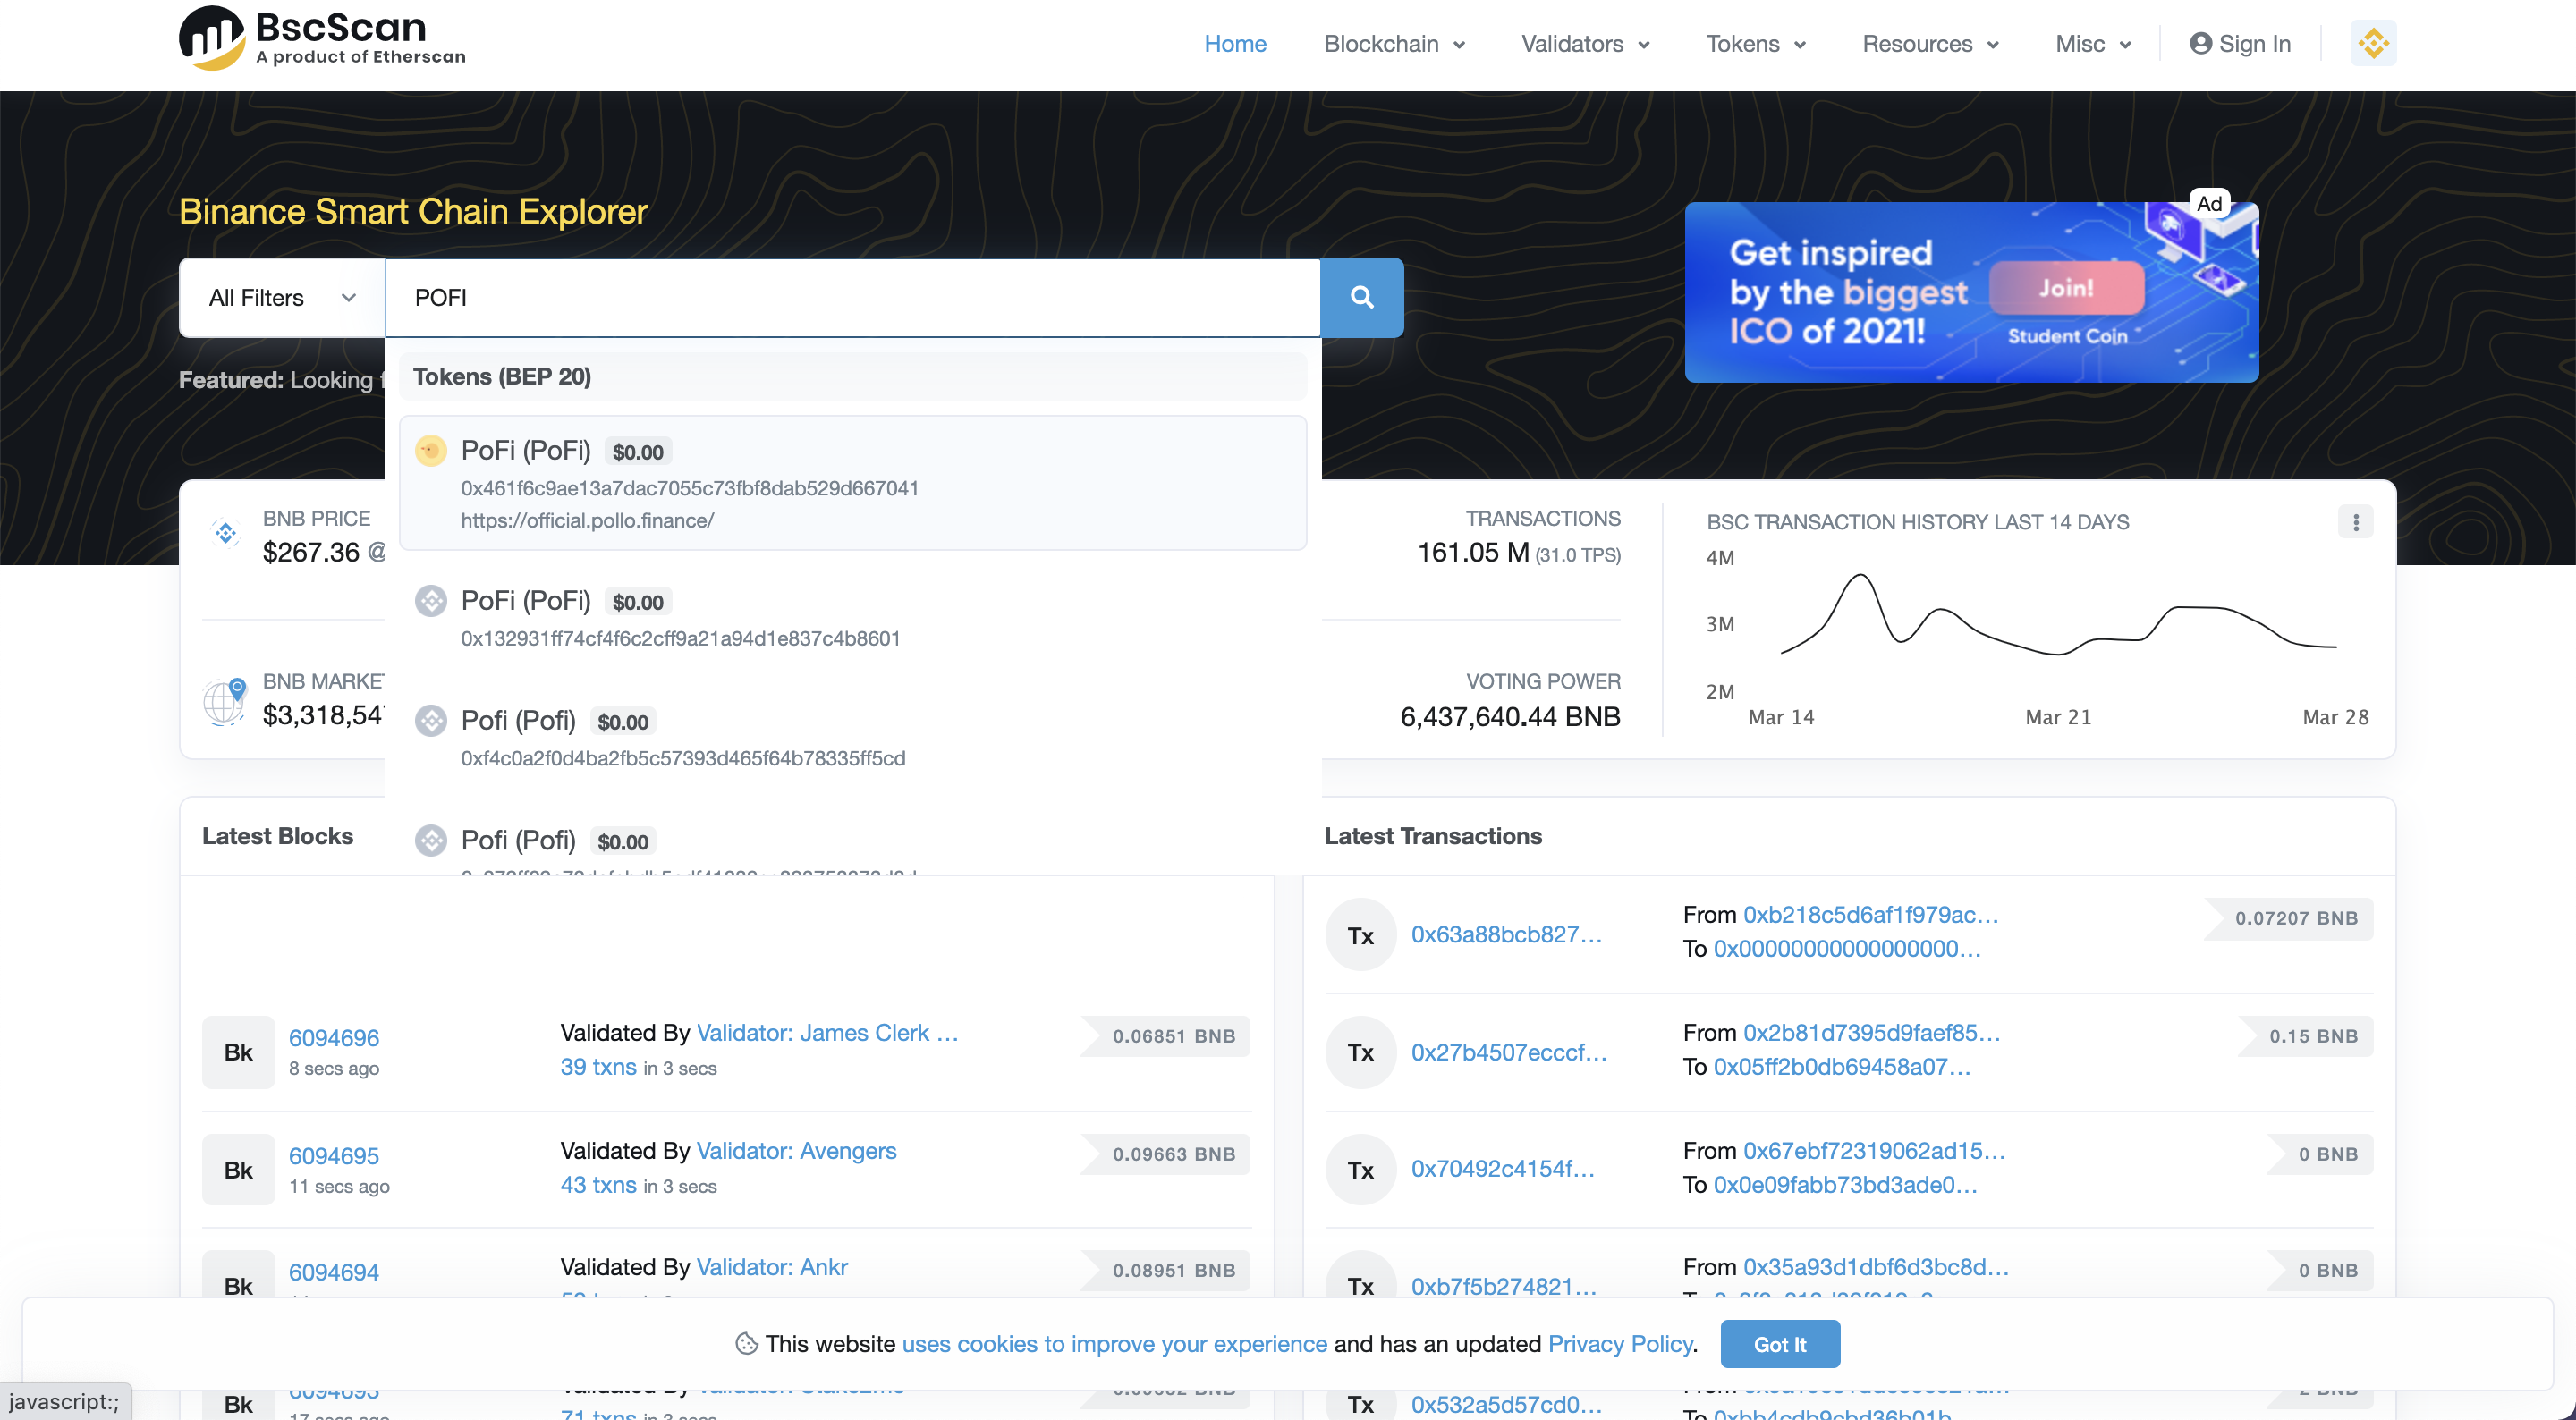Screen dimensions: 2576x1420
Task: Click the blue search magnifier button
Action: coord(1361,297)
